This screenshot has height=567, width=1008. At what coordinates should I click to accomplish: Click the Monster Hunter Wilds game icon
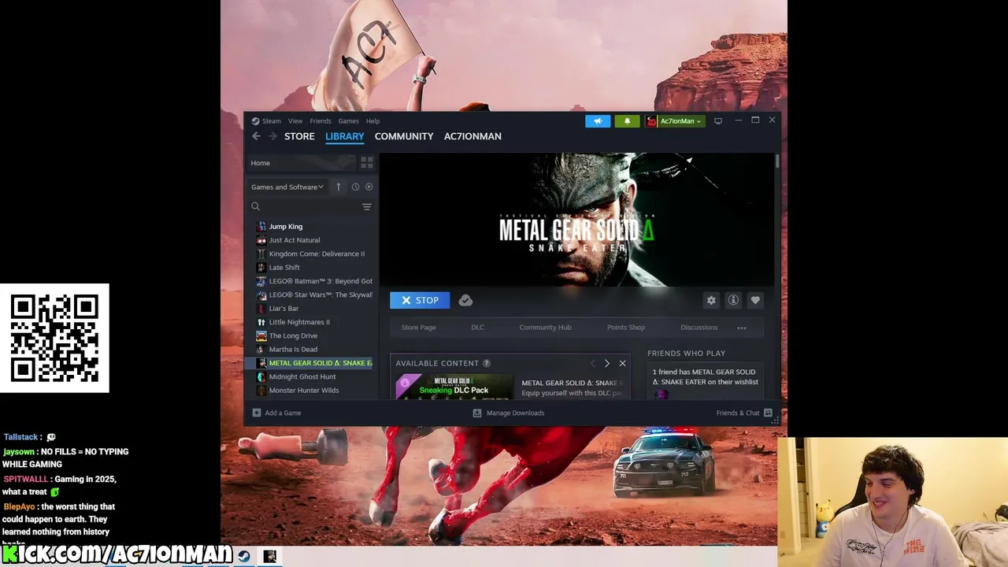[x=261, y=391]
